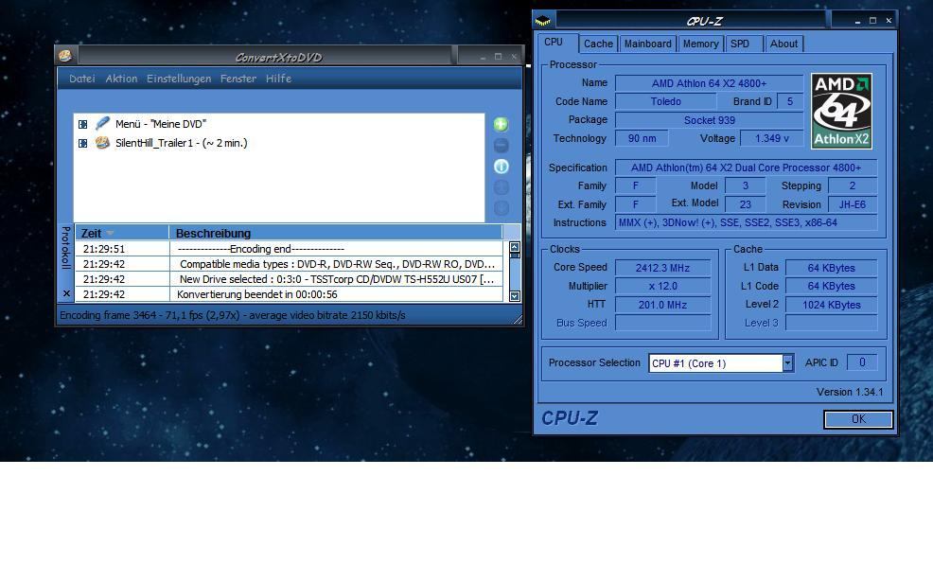933x582 pixels.
Task: Select the log row with "Encoding end"
Action: click(290, 249)
